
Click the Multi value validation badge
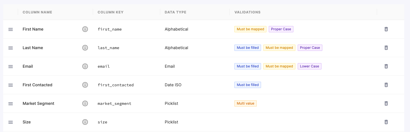click(x=245, y=103)
